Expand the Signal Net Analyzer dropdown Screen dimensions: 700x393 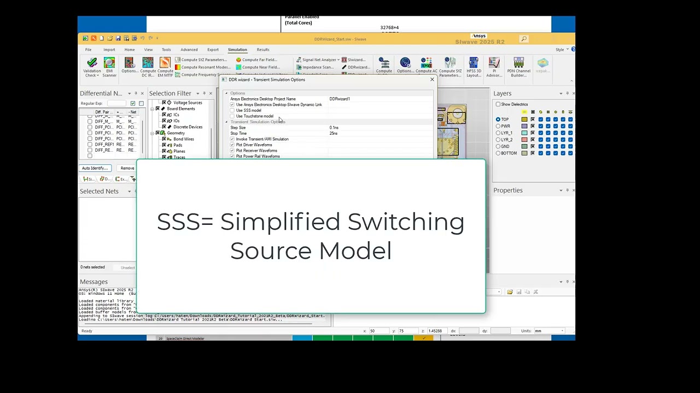pos(338,59)
